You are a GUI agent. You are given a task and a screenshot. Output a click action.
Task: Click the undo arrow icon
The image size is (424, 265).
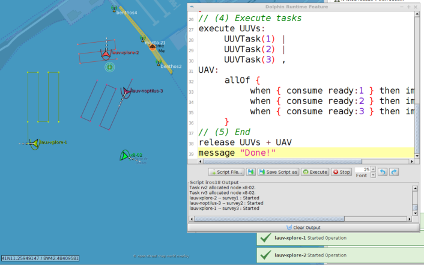383,172
